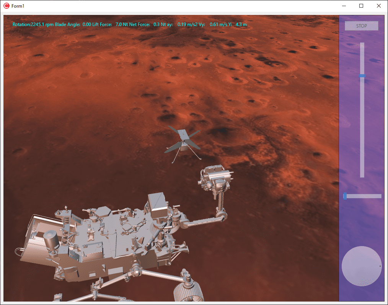Maximize the Form1 window
The image size is (388, 305).
[x=361, y=6]
